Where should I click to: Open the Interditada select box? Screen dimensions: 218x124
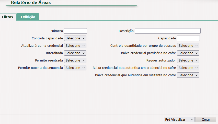(75, 53)
